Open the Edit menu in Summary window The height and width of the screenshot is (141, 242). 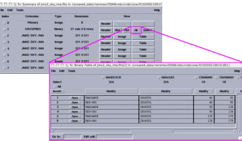10,10
